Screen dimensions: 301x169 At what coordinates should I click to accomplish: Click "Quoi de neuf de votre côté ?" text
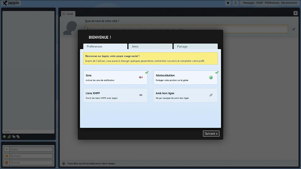point(102,21)
